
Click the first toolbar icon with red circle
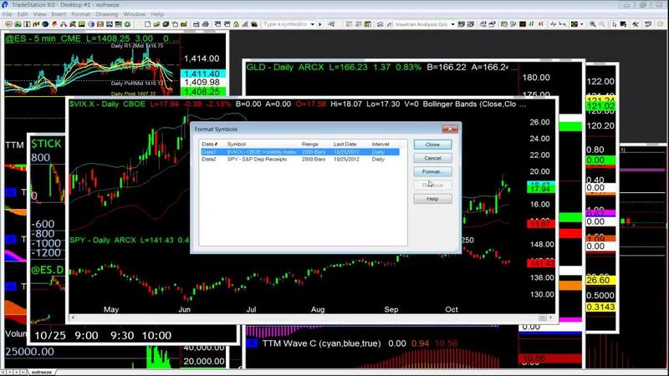[8, 24]
